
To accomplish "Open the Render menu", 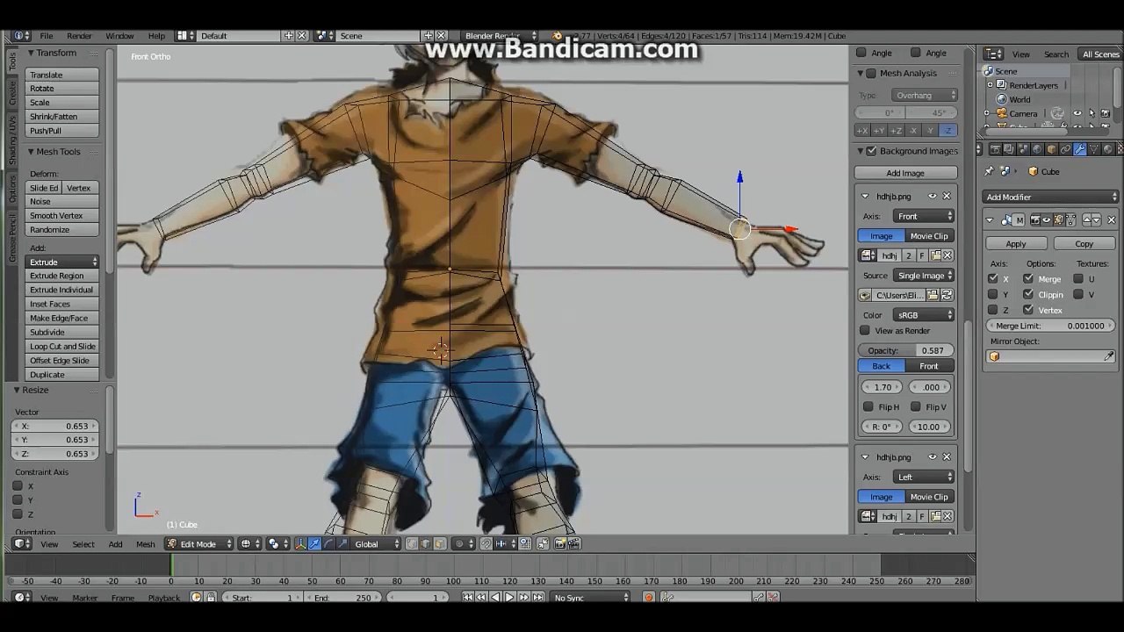I will click(x=79, y=36).
